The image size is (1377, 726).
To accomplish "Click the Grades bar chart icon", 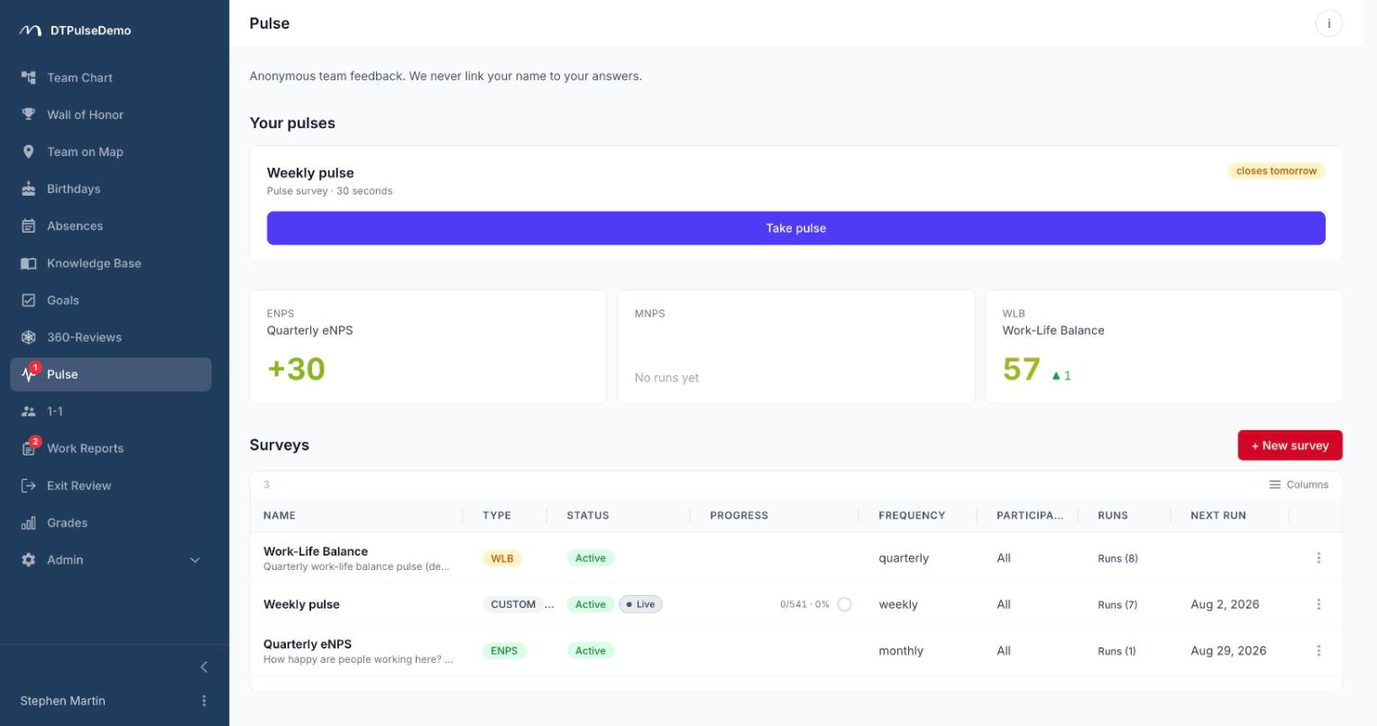I will (29, 523).
